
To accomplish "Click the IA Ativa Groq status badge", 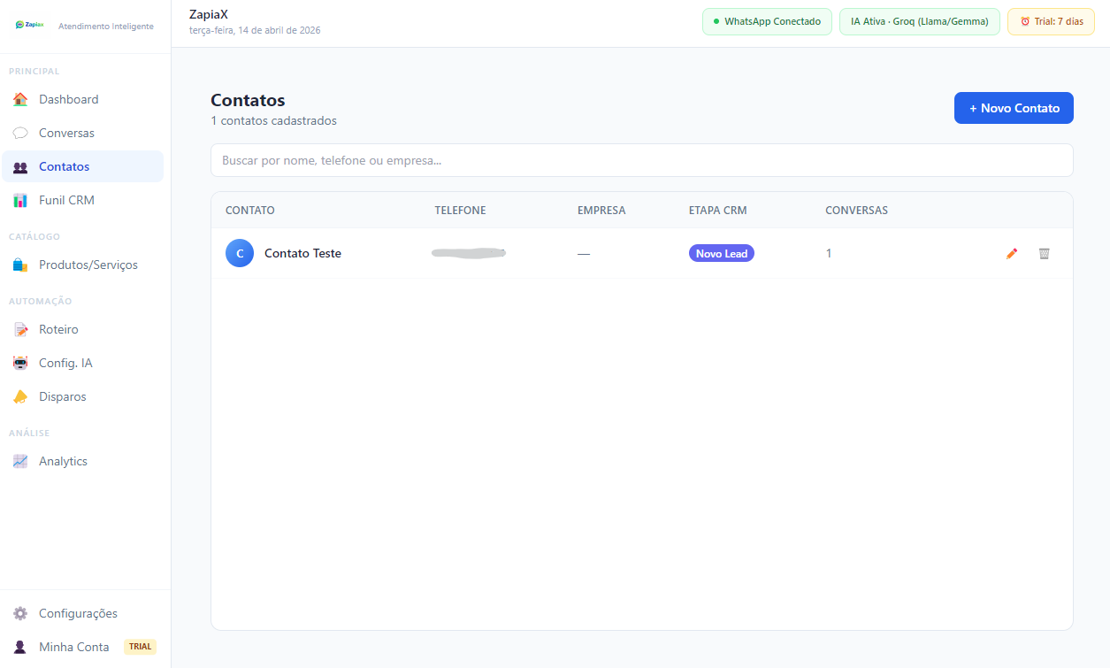I will point(919,21).
